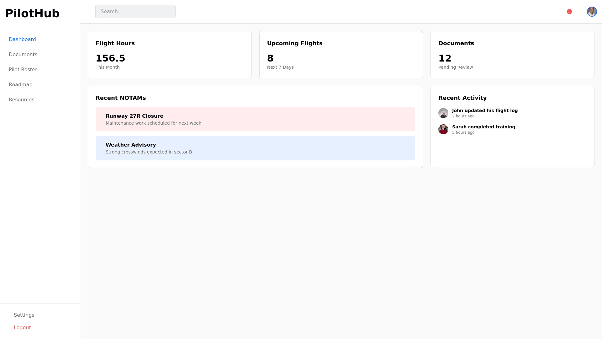Viewport: 602px width, 339px height.
Task: Open the user profile avatar menu
Action: coord(592,12)
